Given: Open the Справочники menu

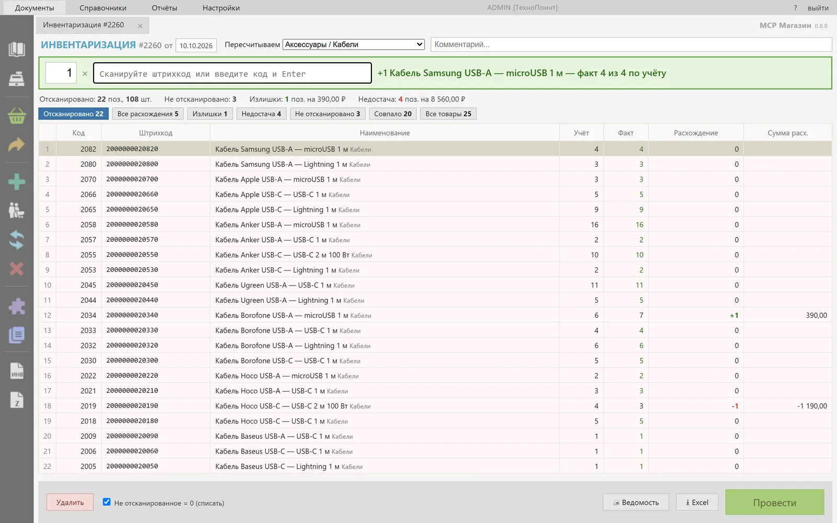Looking at the screenshot, I should [103, 8].
